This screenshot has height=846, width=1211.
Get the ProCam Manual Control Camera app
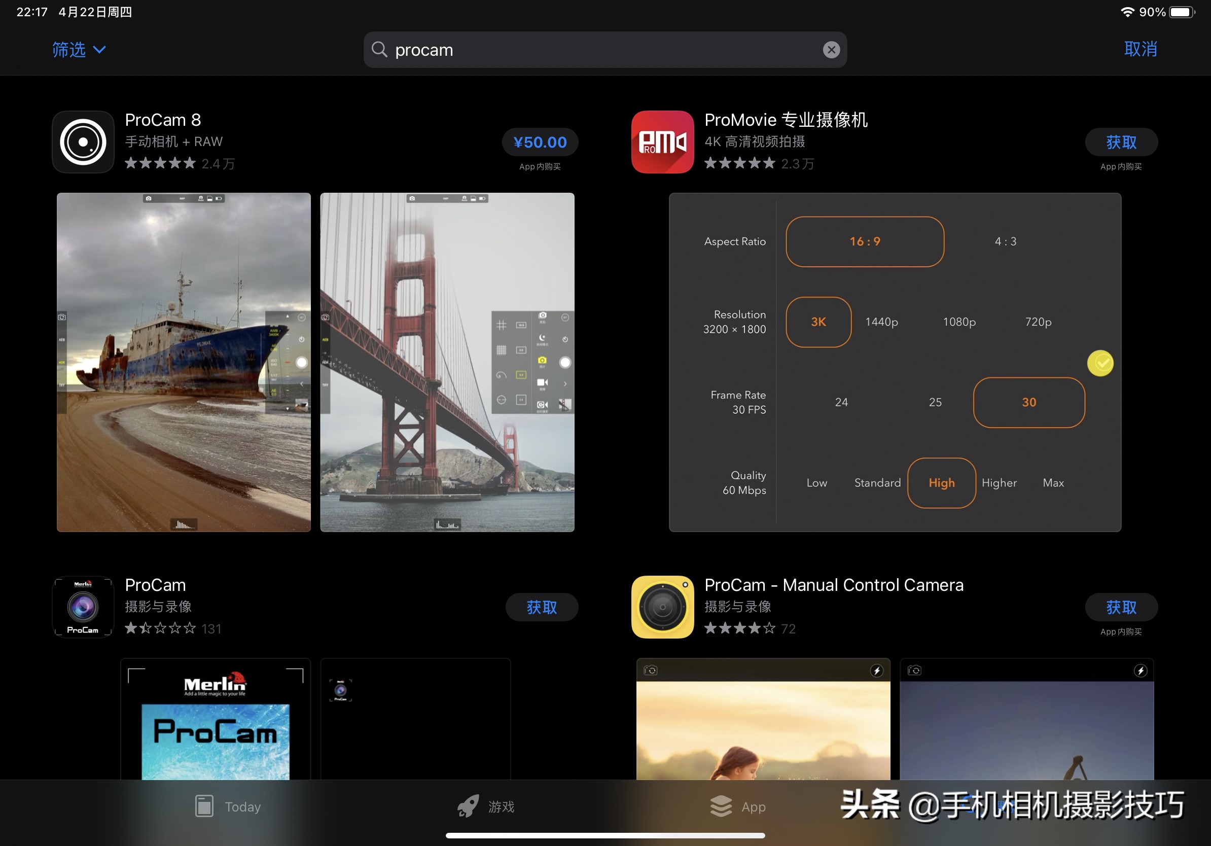click(1121, 607)
